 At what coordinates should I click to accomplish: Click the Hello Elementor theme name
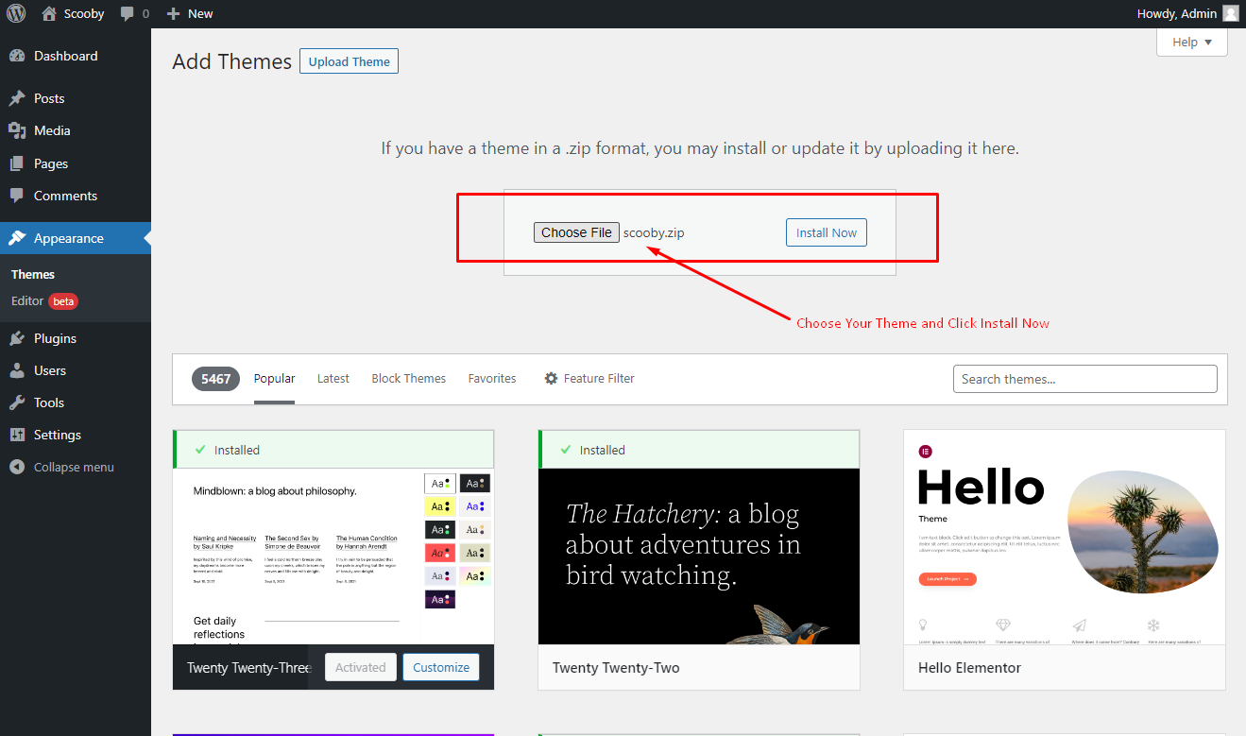[969, 667]
